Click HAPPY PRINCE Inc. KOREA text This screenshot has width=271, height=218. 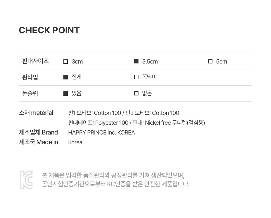click(x=101, y=133)
